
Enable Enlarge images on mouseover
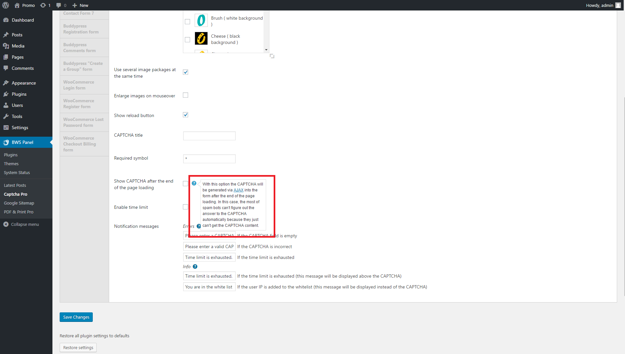(x=186, y=95)
